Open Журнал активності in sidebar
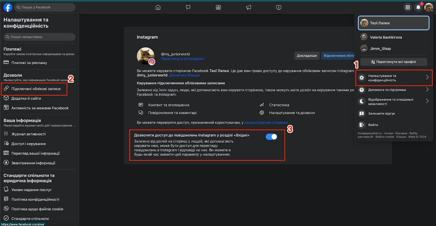This screenshot has height=226, width=436. (x=28, y=134)
